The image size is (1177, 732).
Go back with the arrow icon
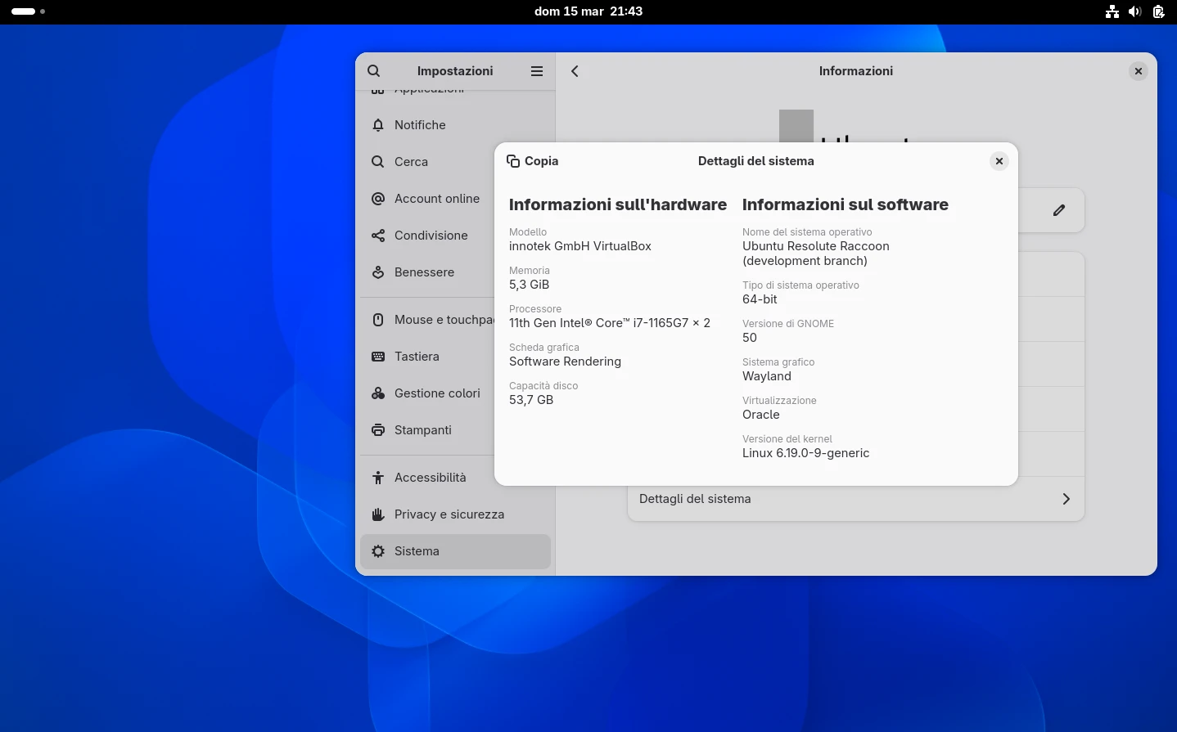(575, 71)
